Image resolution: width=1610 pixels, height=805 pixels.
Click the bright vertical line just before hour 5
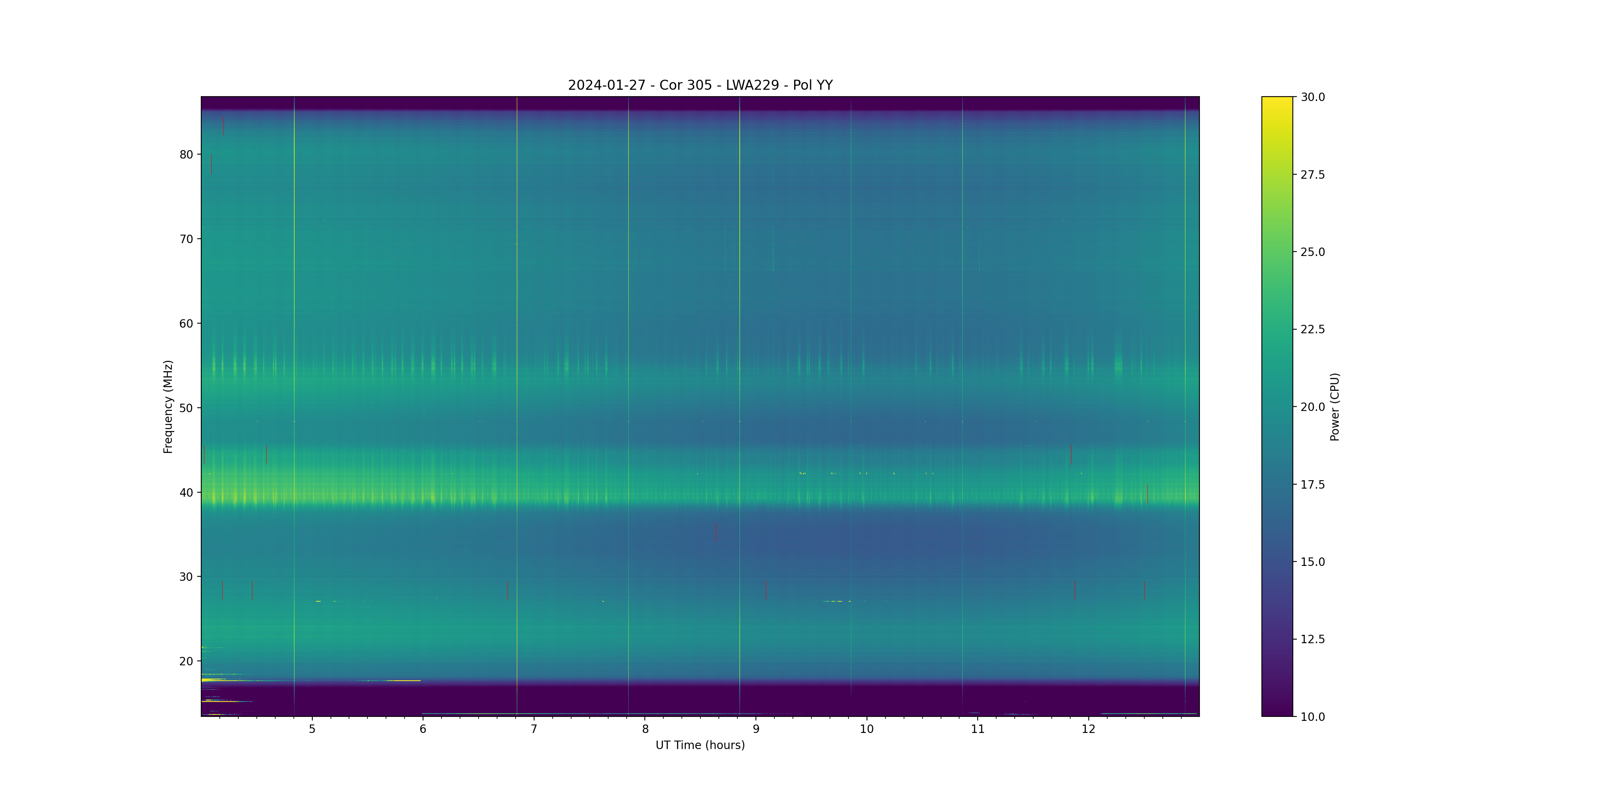294,312
